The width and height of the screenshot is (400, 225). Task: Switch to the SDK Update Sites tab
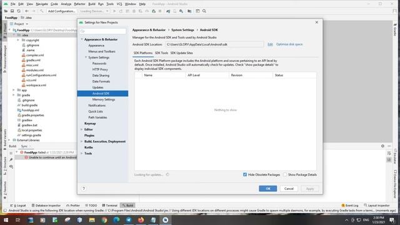pyautogui.click(x=182, y=52)
